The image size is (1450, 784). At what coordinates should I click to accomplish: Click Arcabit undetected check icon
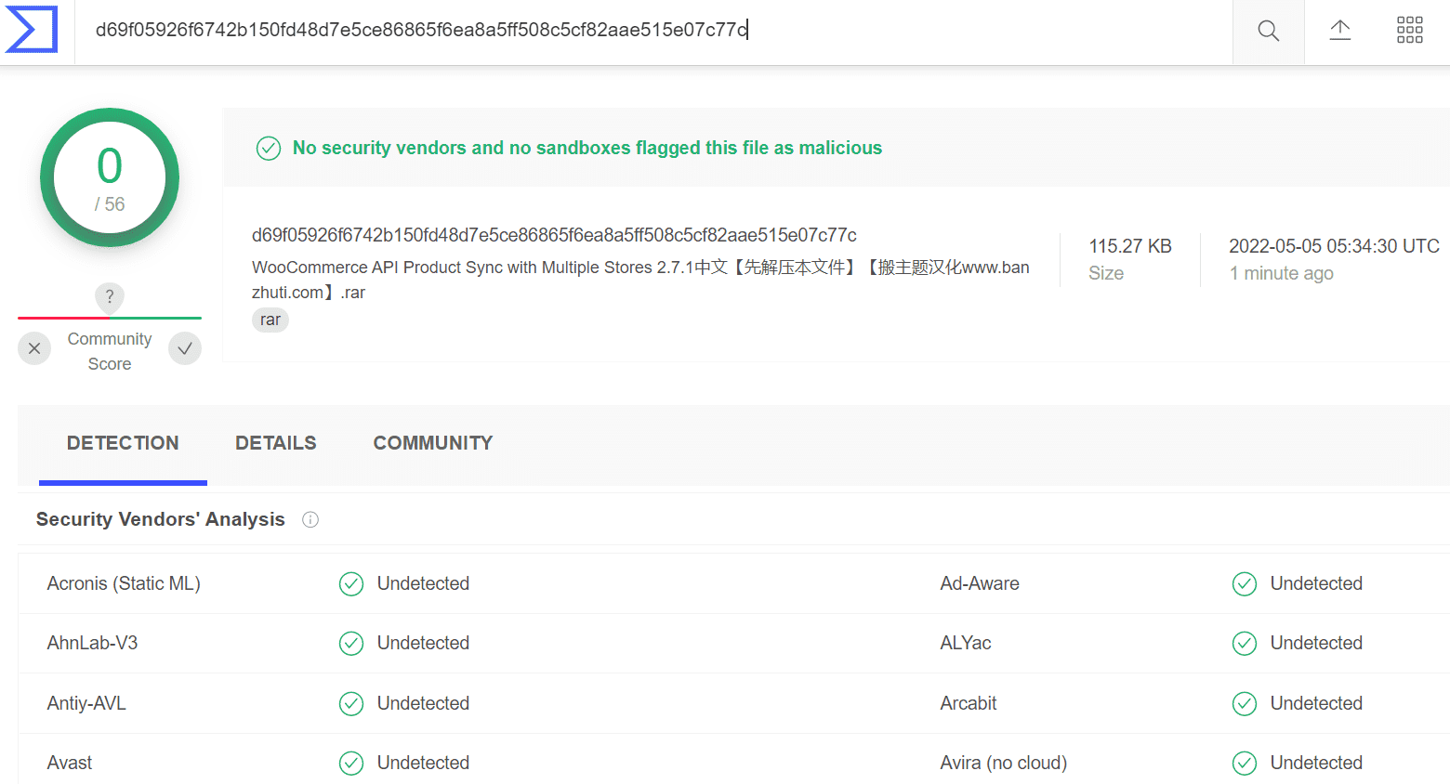coord(1245,704)
